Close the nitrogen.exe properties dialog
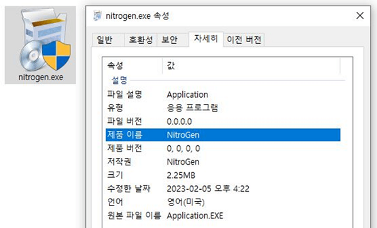This screenshot has height=228, width=377. click(x=359, y=16)
